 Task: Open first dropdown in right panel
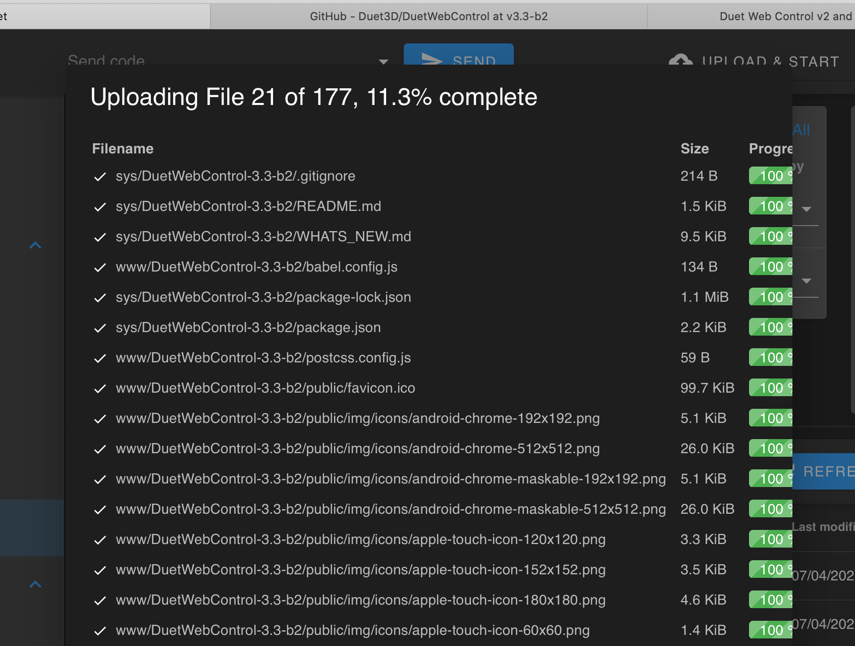pos(807,209)
